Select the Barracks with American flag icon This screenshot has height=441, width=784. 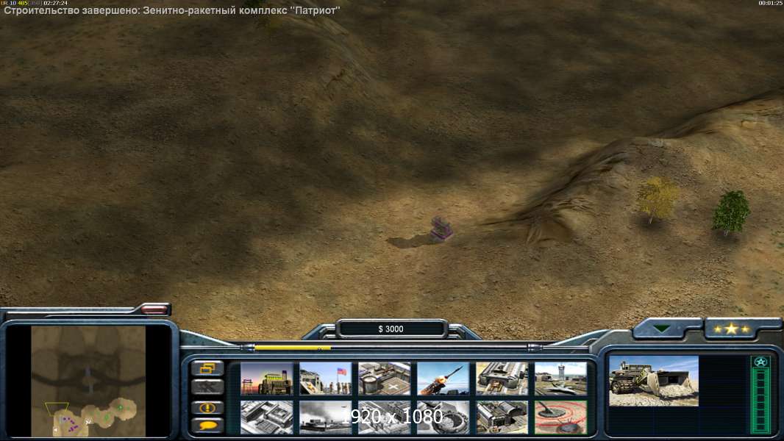tap(326, 378)
